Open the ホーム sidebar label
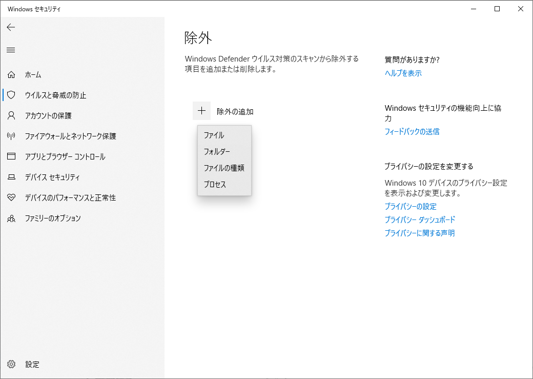The image size is (533, 379). [x=33, y=75]
